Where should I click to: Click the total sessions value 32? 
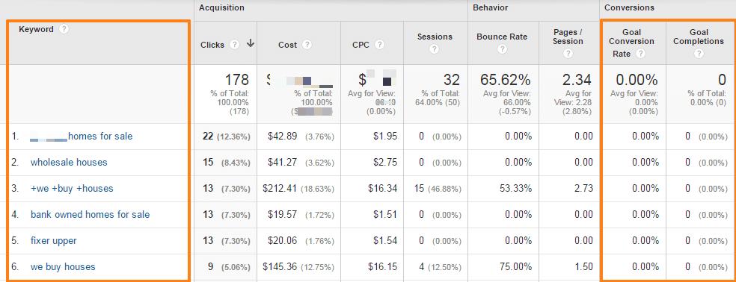pos(451,80)
